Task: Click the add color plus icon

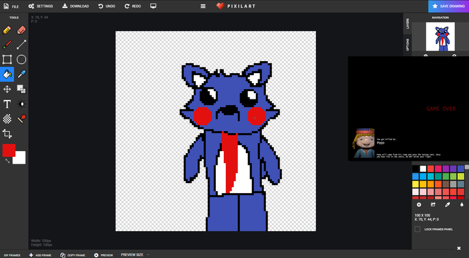Action: (419, 204)
